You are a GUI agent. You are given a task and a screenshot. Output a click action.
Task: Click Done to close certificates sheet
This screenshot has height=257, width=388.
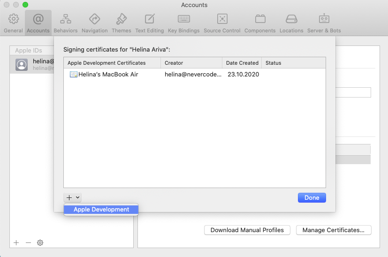(312, 197)
